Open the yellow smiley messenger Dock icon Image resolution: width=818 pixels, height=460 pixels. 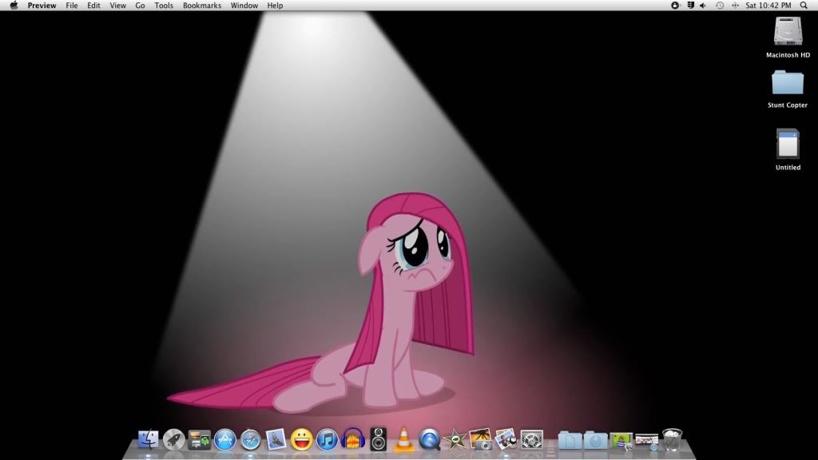click(301, 440)
